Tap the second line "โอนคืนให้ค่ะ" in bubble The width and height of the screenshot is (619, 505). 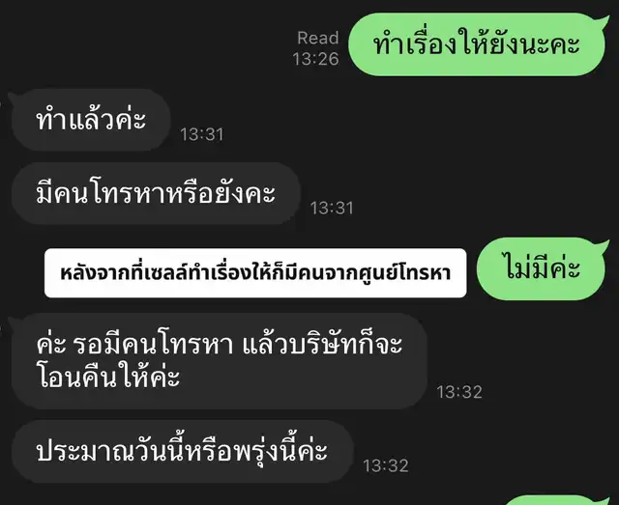click(x=108, y=377)
